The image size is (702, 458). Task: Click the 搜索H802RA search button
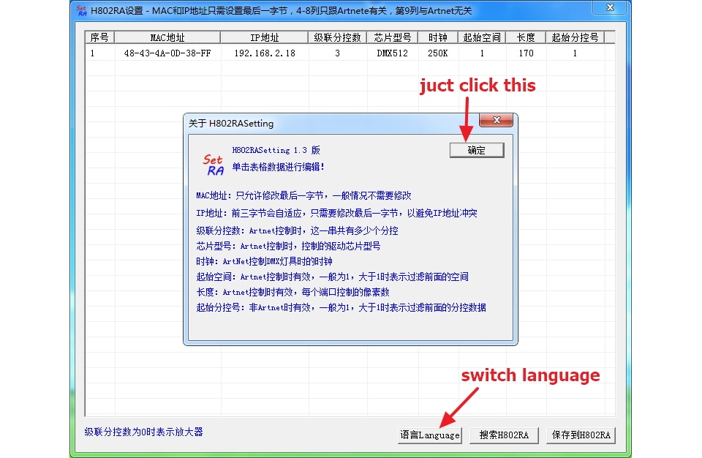tap(504, 435)
